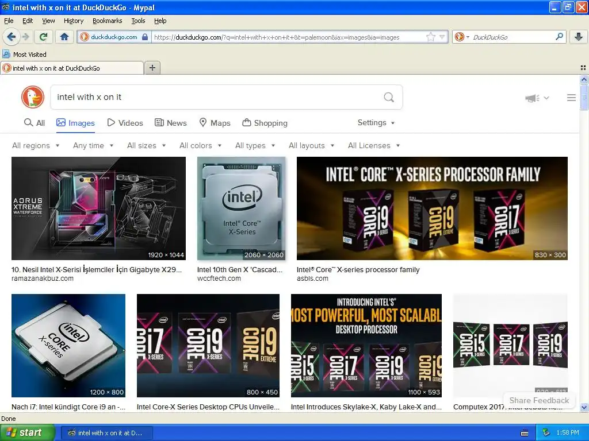Open the blue background Intel Core chip image
Screen dimensions: 589x441
[x=68, y=345]
